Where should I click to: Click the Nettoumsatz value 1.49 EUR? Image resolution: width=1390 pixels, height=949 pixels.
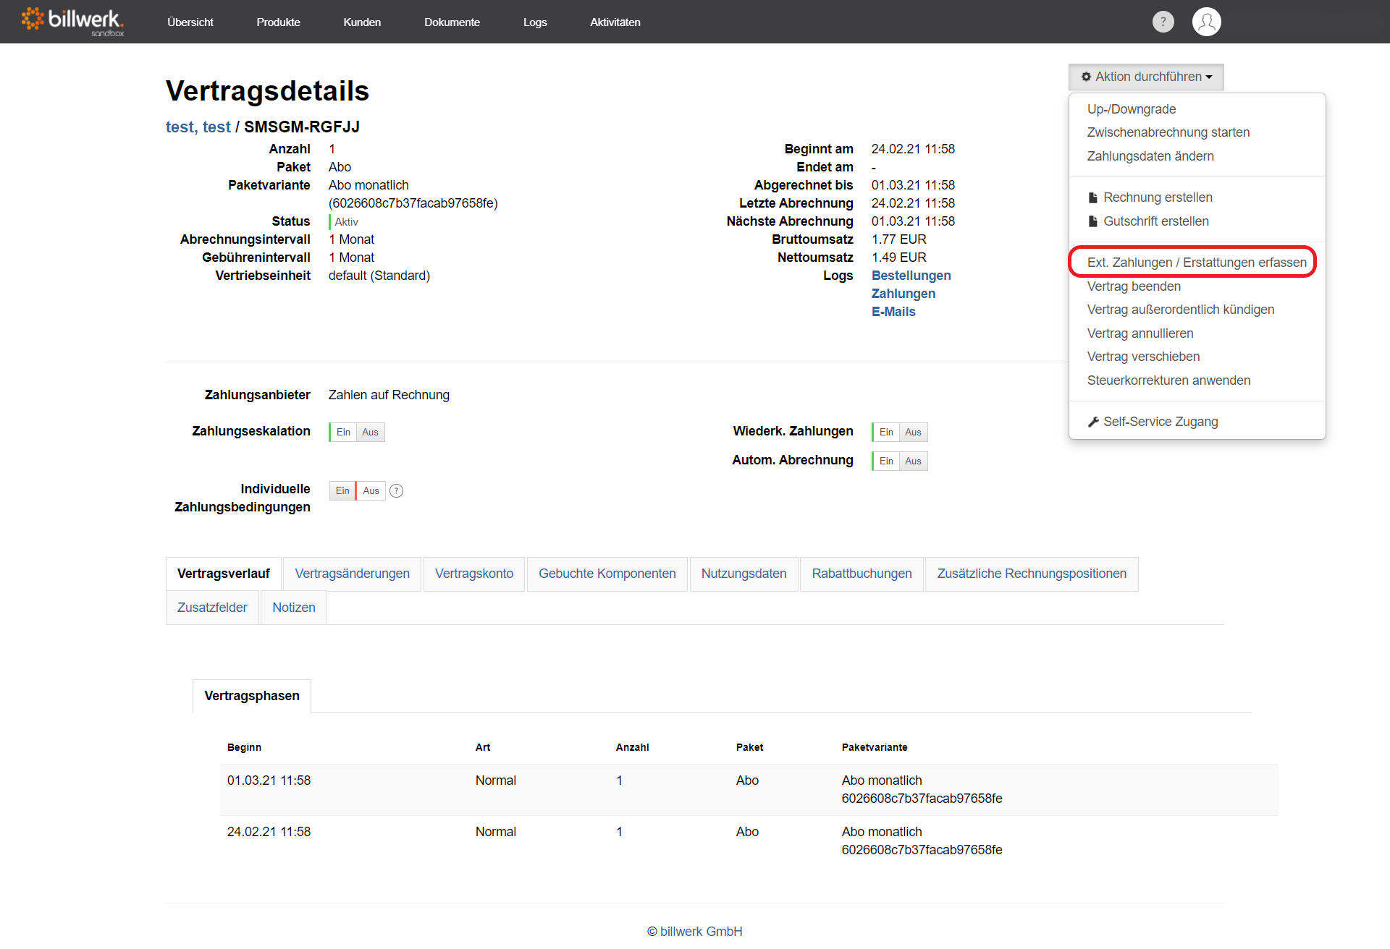tap(899, 258)
